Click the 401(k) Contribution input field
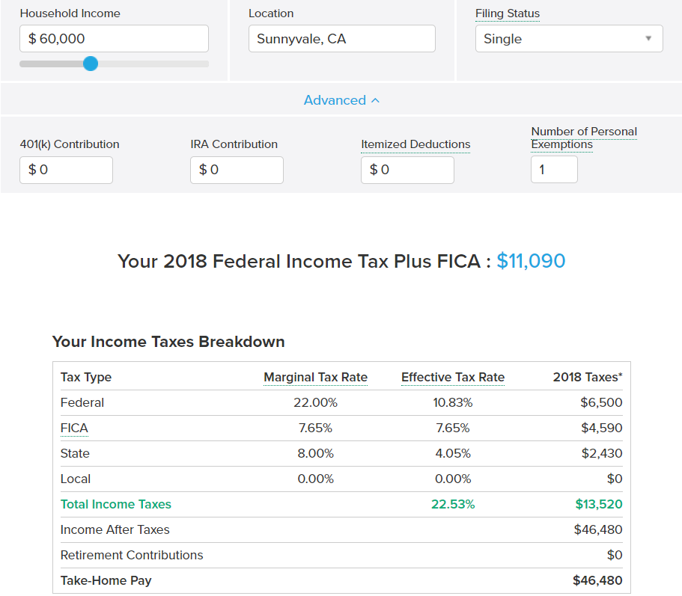The image size is (682, 596). pyautogui.click(x=66, y=170)
